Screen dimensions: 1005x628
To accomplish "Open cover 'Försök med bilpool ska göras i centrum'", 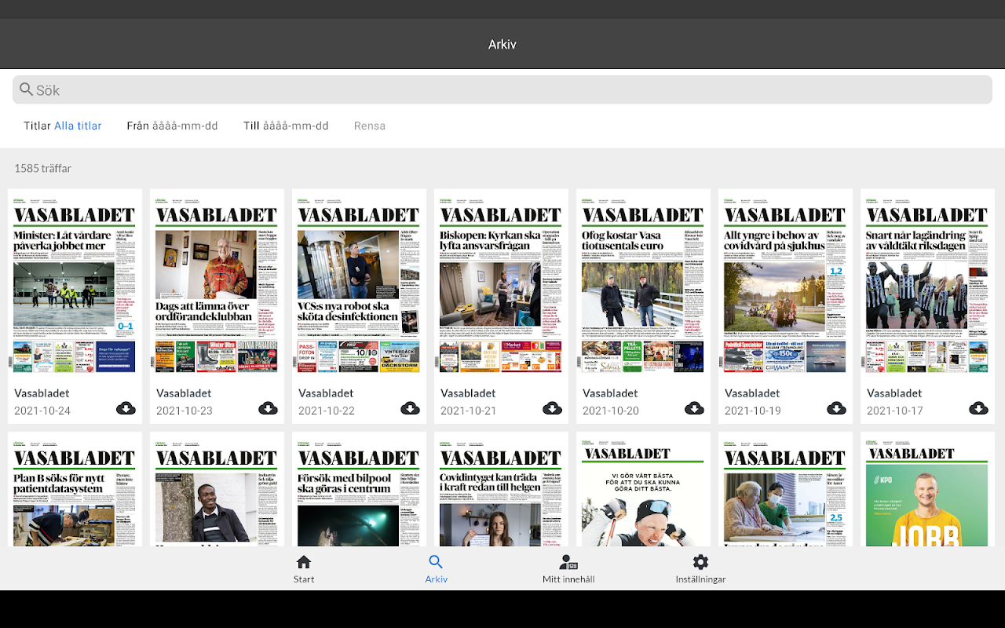I will coord(359,492).
